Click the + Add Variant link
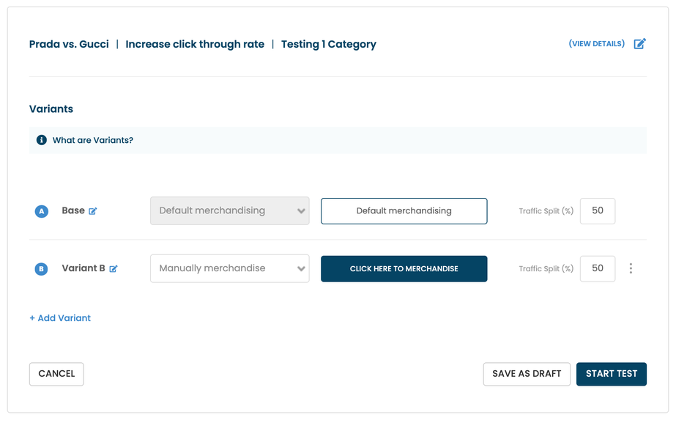 [x=60, y=318]
